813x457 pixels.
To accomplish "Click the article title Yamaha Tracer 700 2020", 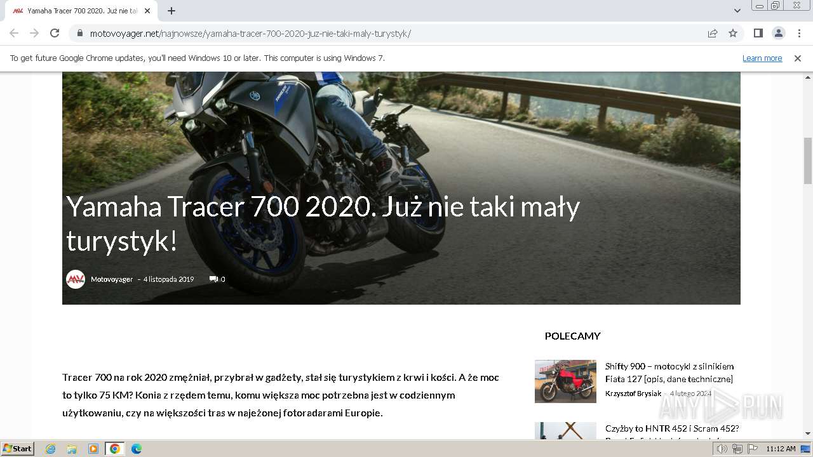I will [323, 223].
